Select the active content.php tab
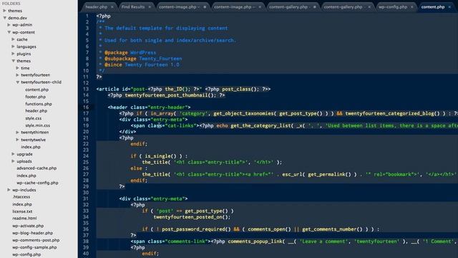The width and height of the screenshot is (458, 258). pos(432,6)
